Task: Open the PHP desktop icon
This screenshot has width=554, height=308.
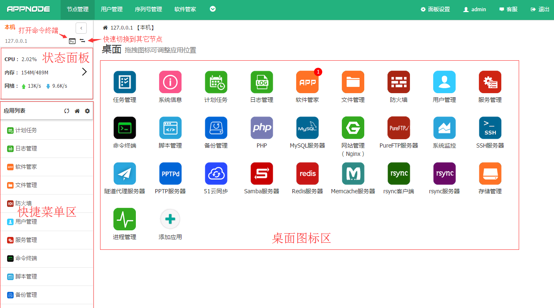Action: tap(262, 128)
